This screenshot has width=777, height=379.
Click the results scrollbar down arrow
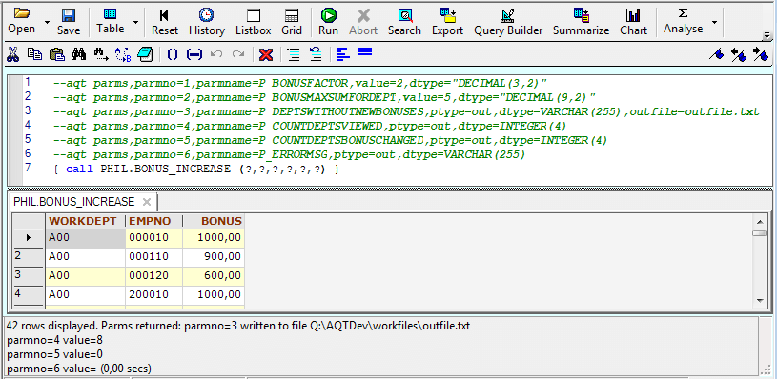(x=759, y=300)
